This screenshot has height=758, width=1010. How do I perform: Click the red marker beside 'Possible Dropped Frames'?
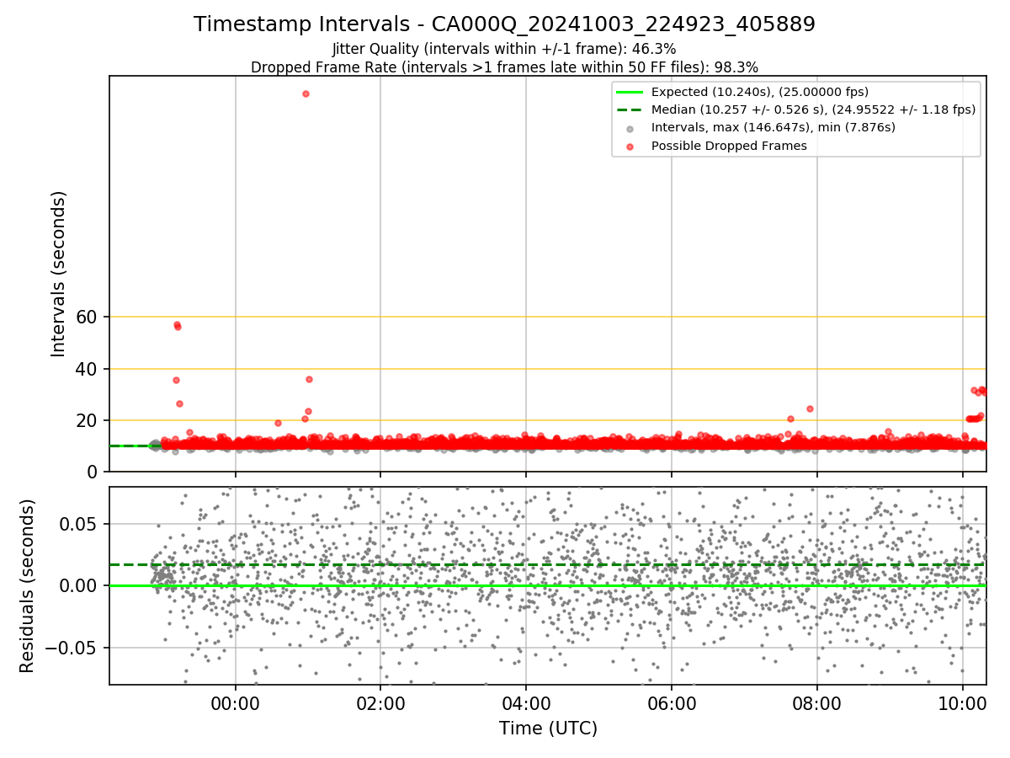[x=630, y=146]
